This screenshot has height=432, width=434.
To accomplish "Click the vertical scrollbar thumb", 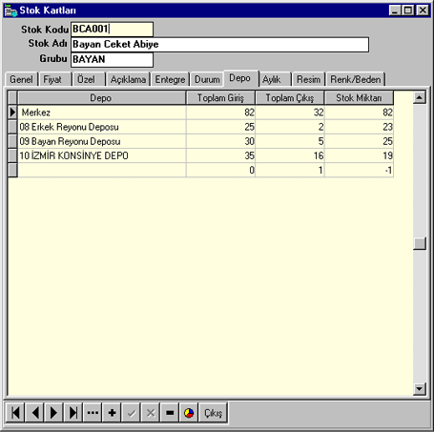I will point(420,243).
